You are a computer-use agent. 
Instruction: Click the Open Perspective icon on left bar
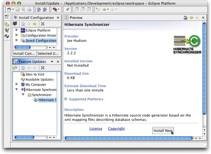pos(7,16)
